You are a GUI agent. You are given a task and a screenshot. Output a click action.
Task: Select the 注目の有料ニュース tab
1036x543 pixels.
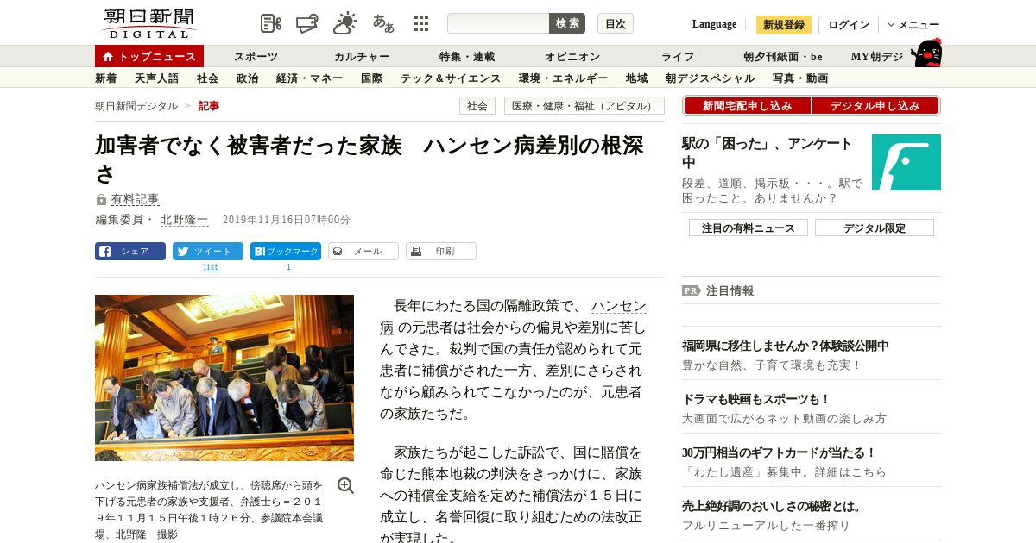[749, 228]
